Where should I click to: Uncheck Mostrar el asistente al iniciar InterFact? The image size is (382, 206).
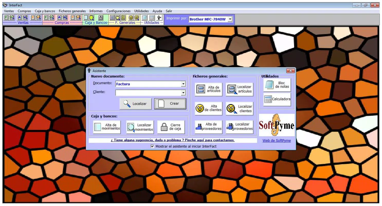click(x=152, y=146)
